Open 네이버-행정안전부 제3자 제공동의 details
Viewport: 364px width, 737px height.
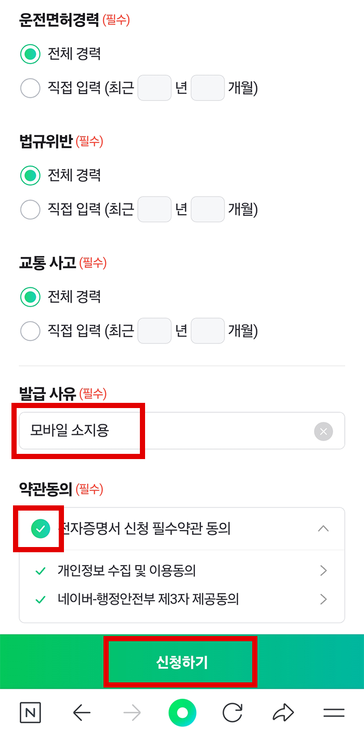click(x=323, y=599)
